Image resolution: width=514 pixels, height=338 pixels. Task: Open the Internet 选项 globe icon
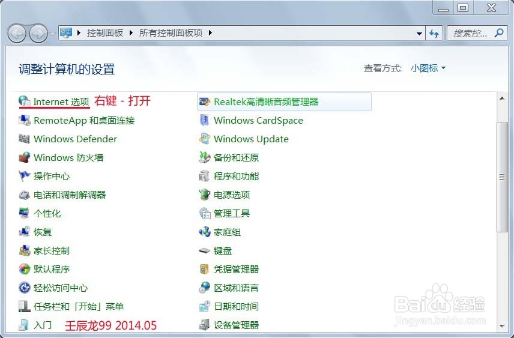tap(24, 101)
